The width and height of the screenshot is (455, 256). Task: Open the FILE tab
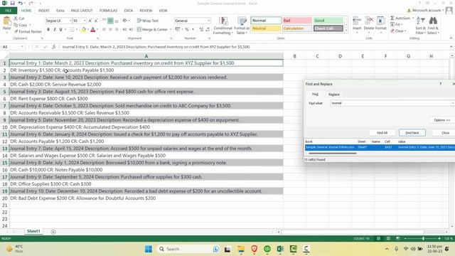tap(9, 11)
